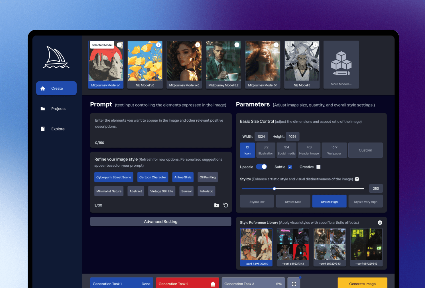Refresh the image style suggestions
The width and height of the screenshot is (425, 288).
coord(226,205)
